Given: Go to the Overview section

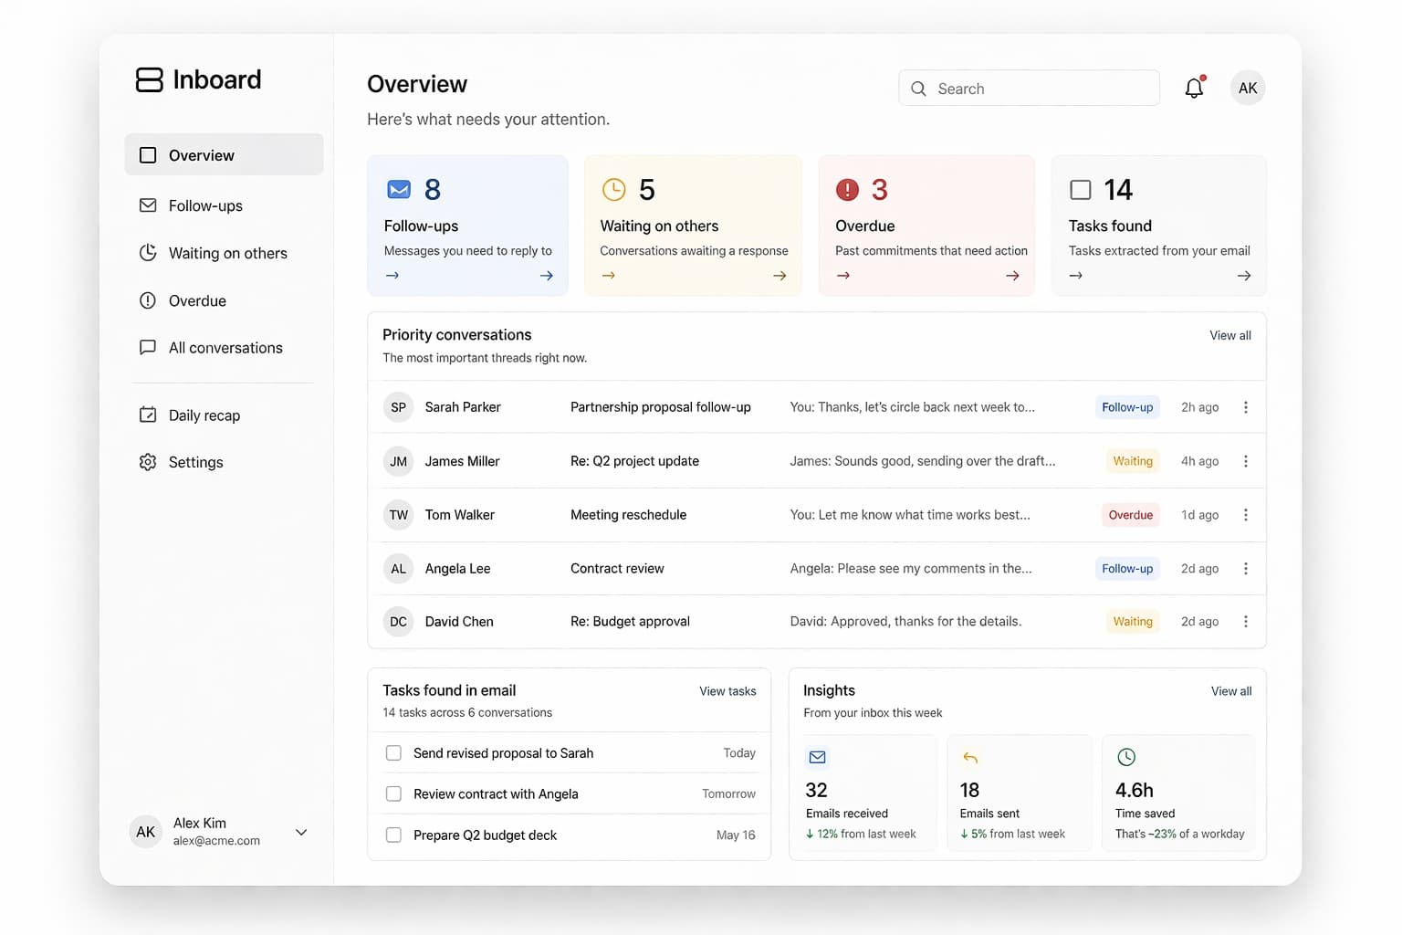Looking at the screenshot, I should [x=200, y=155].
